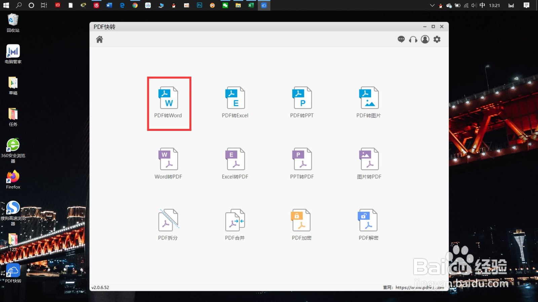This screenshot has width=538, height=302.
Task: Open the Windows notification center
Action: point(527,5)
